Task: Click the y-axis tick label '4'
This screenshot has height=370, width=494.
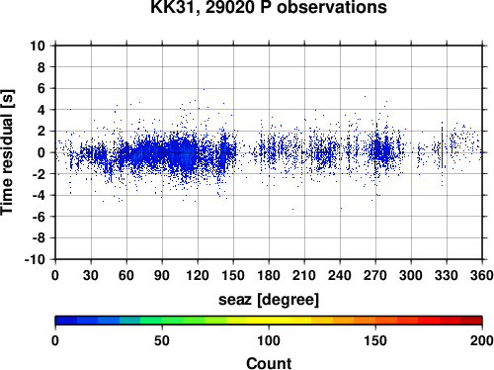Action: tap(41, 110)
